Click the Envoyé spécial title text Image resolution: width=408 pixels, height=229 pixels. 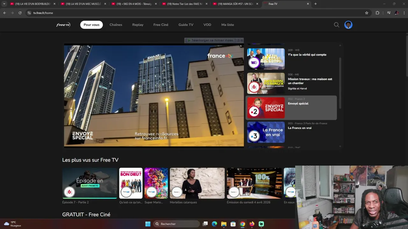point(298,103)
